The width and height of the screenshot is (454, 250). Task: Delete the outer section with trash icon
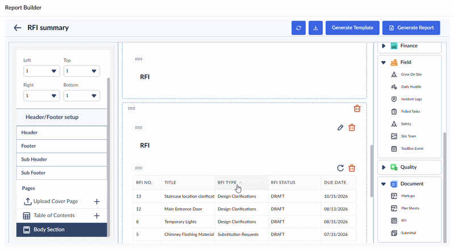point(357,109)
